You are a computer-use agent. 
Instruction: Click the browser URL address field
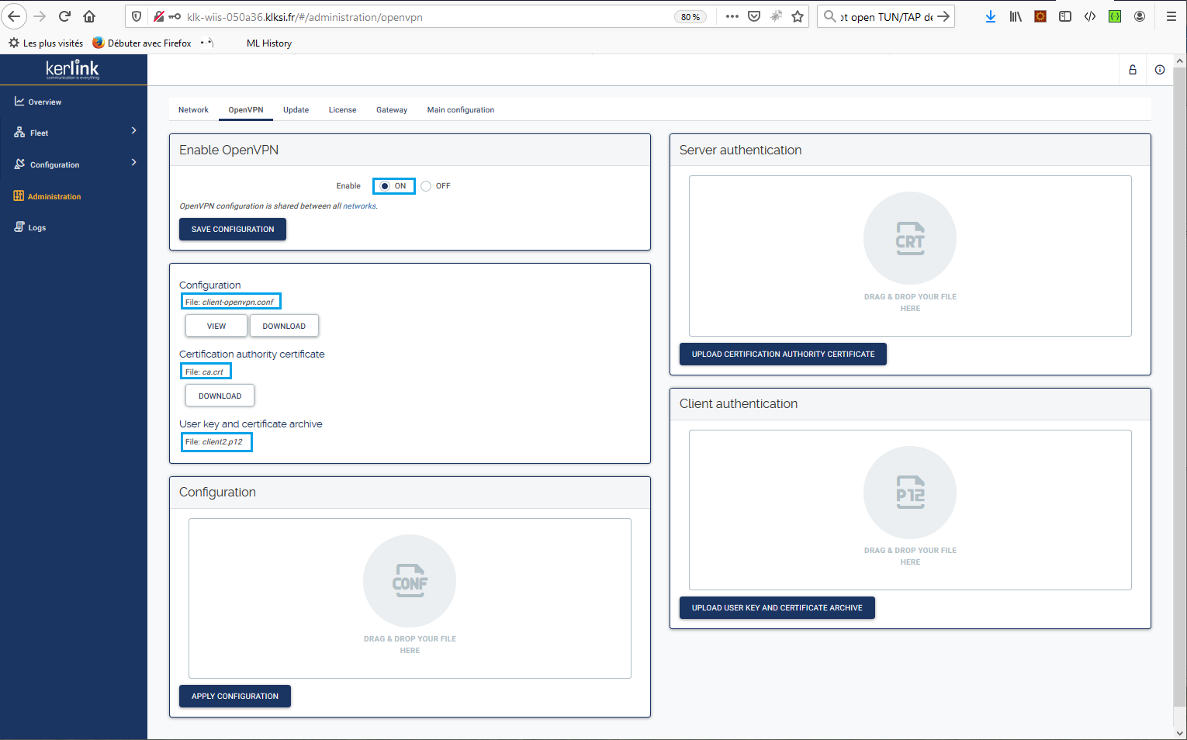(x=427, y=17)
